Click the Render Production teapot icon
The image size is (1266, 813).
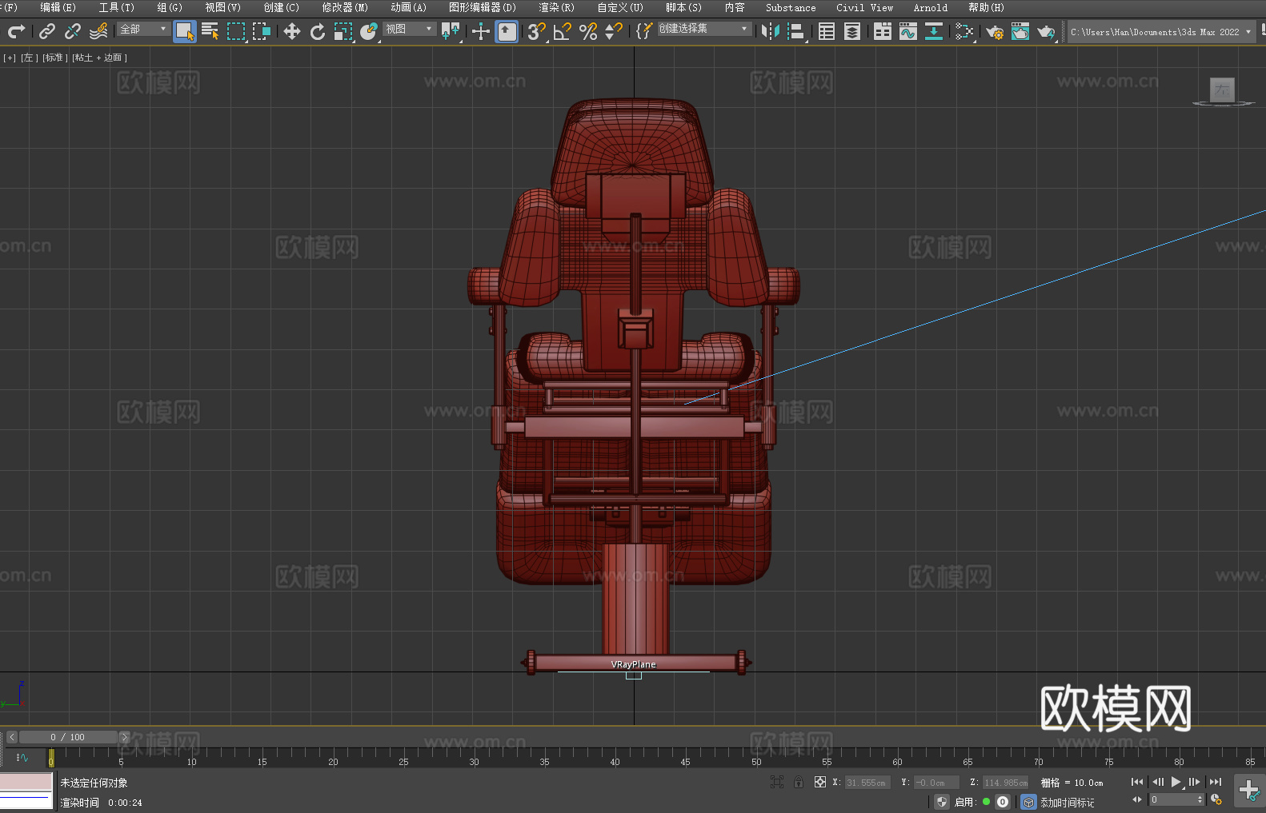tap(1046, 31)
